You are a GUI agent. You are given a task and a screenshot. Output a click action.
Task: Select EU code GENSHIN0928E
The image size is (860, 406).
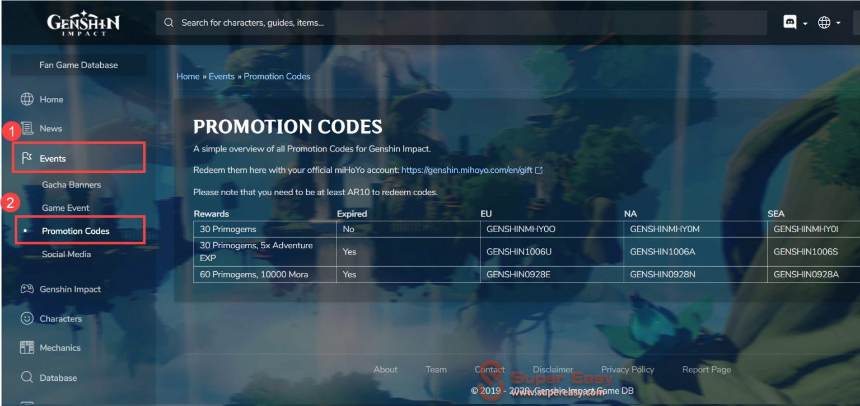pyautogui.click(x=518, y=274)
